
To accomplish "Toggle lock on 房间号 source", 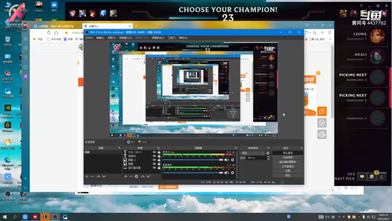I will click(159, 156).
